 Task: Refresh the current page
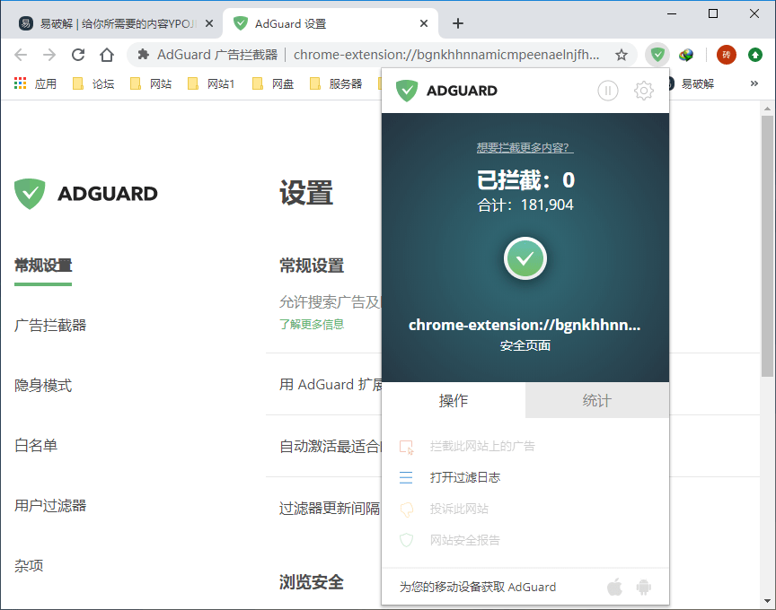[79, 55]
